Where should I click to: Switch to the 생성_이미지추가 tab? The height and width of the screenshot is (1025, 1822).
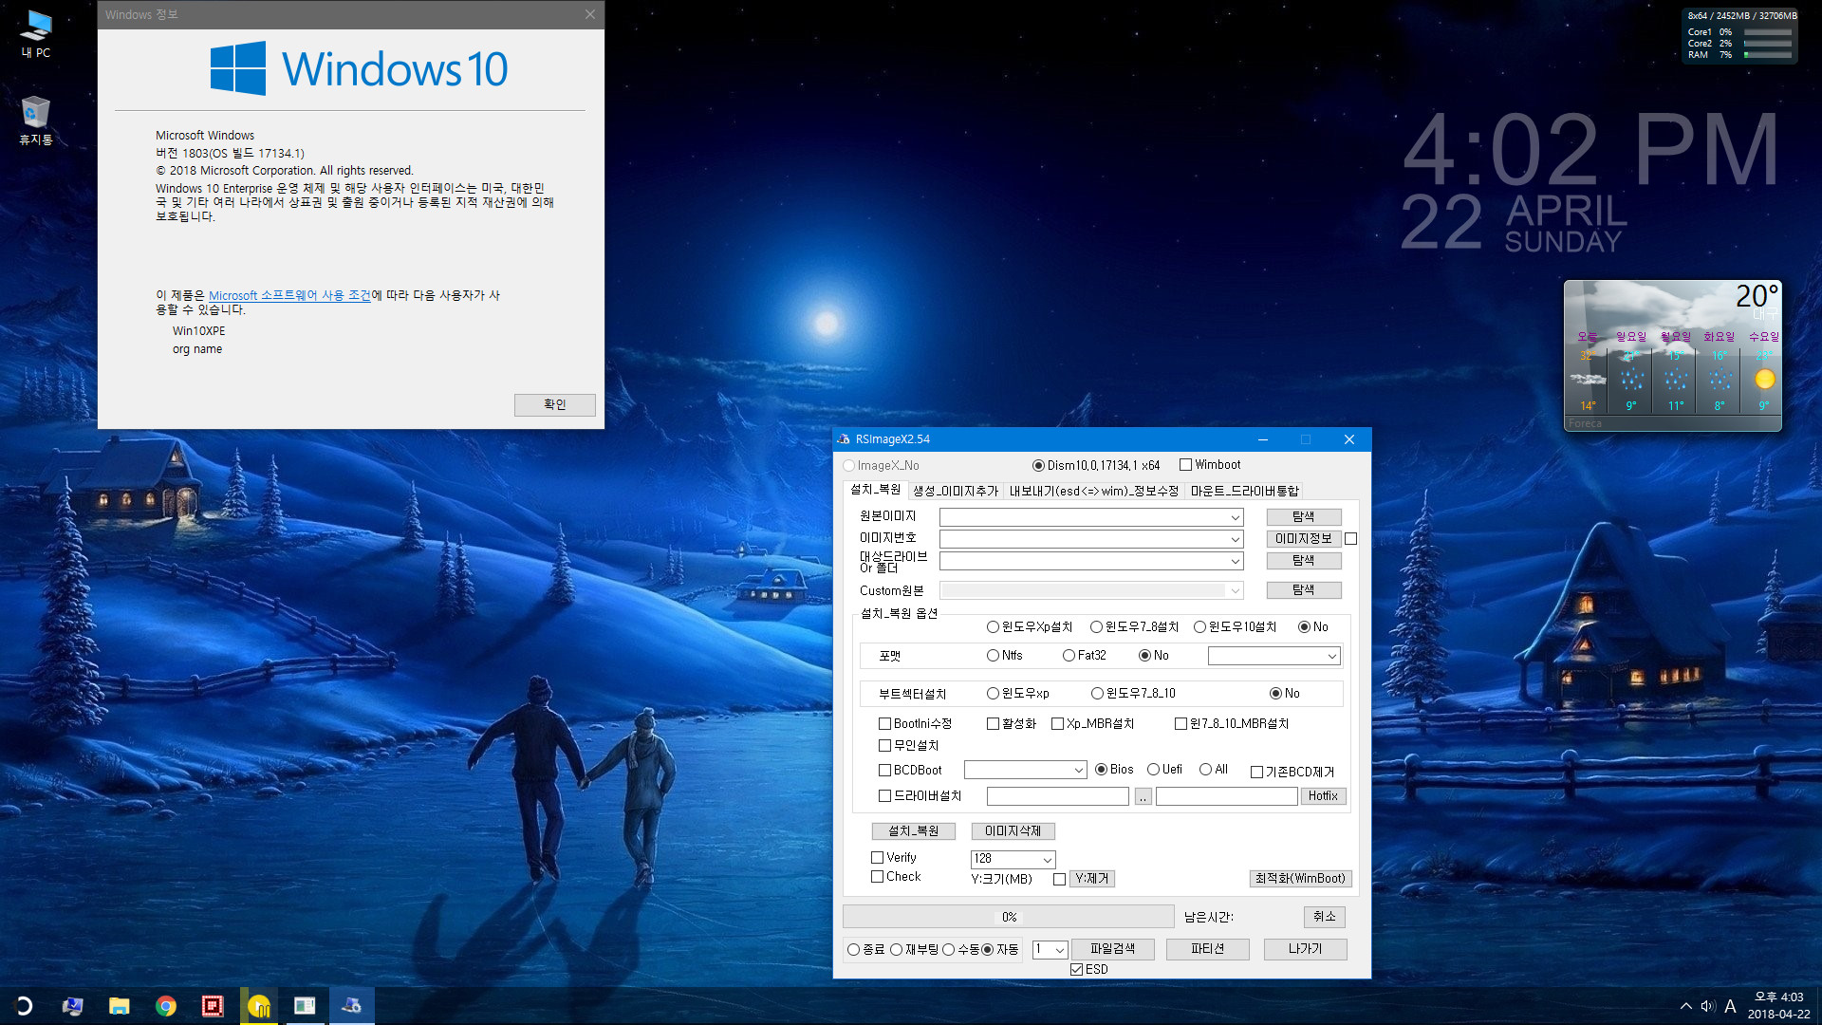(956, 491)
